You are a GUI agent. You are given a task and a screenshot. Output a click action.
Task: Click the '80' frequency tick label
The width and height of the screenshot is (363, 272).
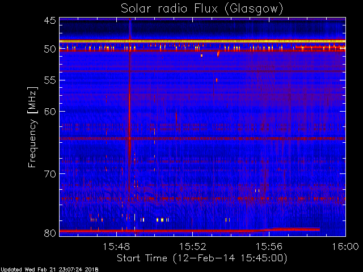(50, 233)
